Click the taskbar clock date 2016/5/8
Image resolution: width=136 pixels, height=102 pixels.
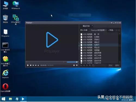pyautogui.click(x=127, y=100)
